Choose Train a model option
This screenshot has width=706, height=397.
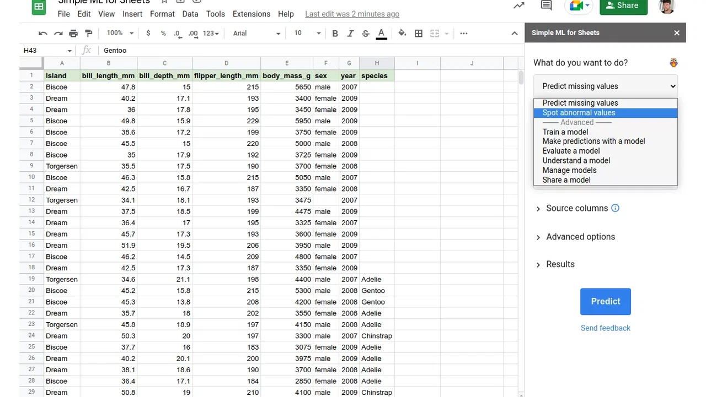[605, 132]
